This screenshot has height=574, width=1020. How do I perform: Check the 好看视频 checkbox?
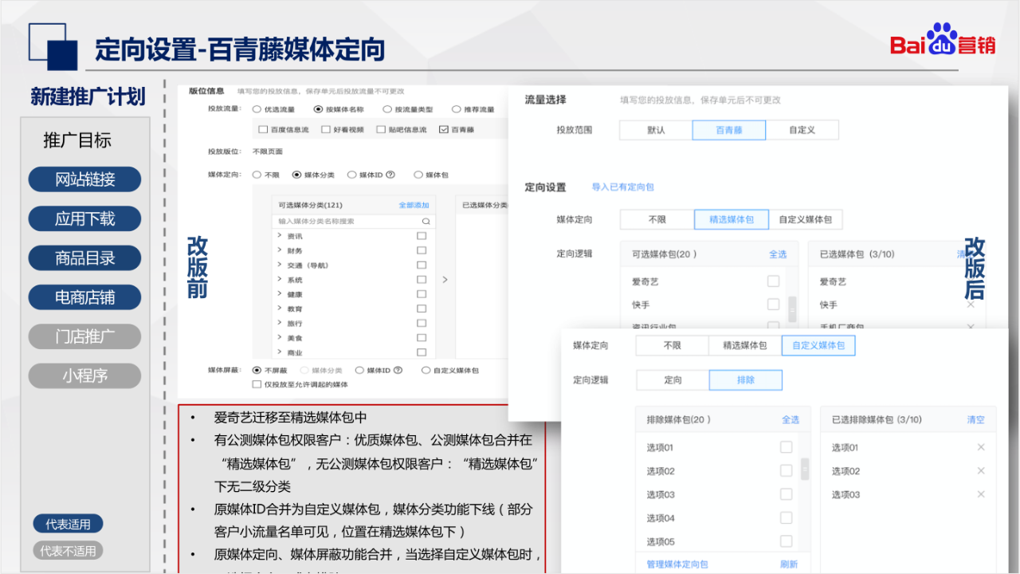(x=325, y=129)
